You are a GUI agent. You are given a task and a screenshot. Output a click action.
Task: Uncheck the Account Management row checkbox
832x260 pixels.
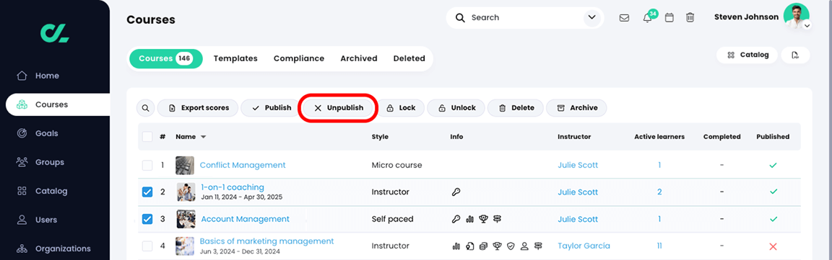tap(147, 219)
